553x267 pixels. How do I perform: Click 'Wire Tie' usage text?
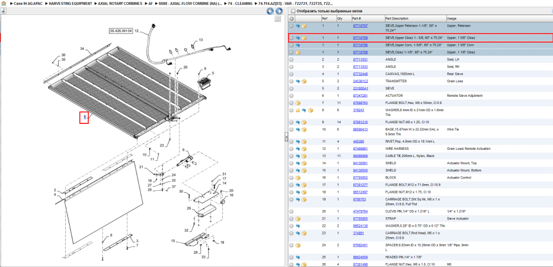pos(452,129)
